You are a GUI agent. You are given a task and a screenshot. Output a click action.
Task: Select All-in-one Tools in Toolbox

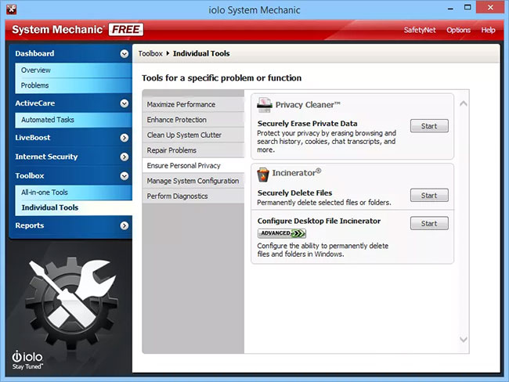[74, 192]
